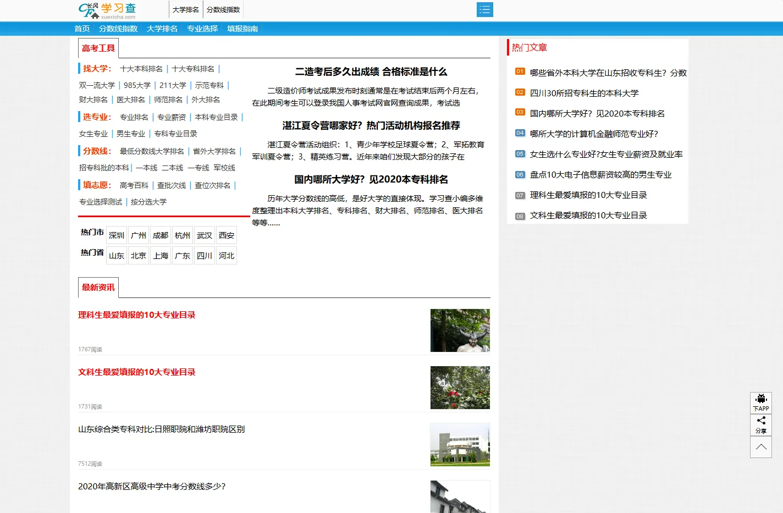Viewport: 783px width, 513px height.
Task: Open the 财大排名 link
Action: [93, 100]
